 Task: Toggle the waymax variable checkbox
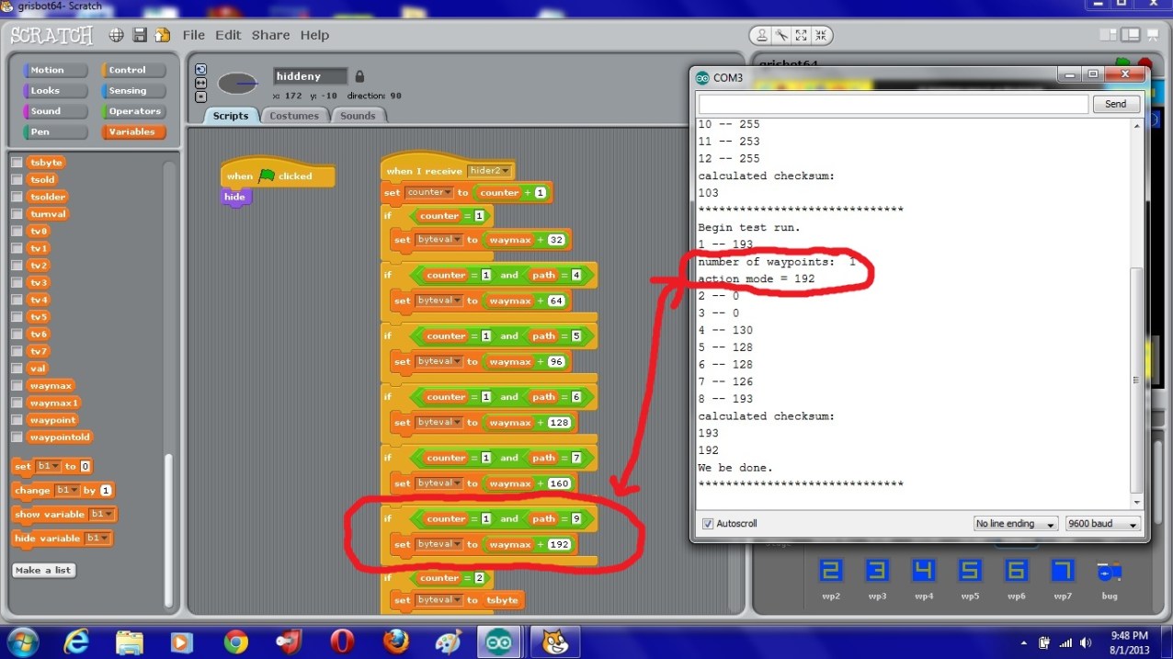click(x=17, y=386)
